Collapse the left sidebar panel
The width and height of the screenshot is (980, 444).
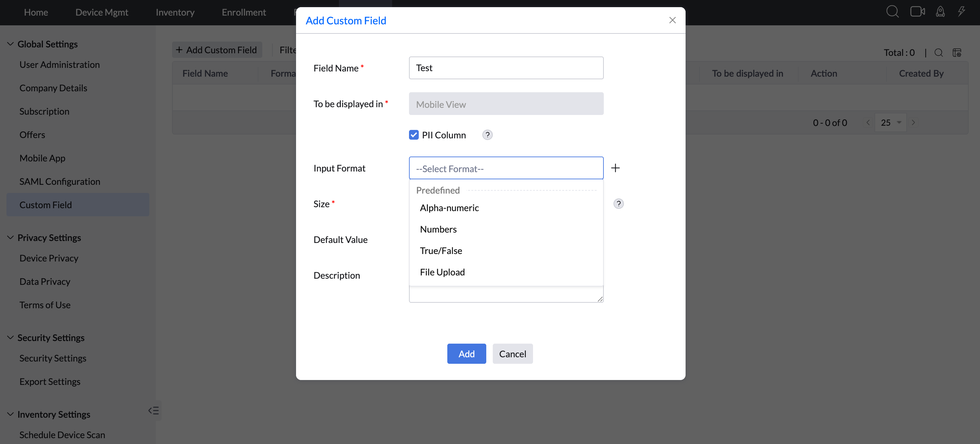(154, 411)
